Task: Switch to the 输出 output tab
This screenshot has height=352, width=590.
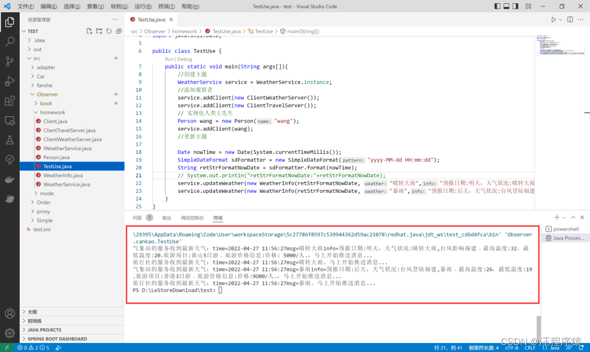Action: [166, 218]
